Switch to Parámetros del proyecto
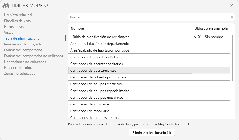 [x=23, y=44]
